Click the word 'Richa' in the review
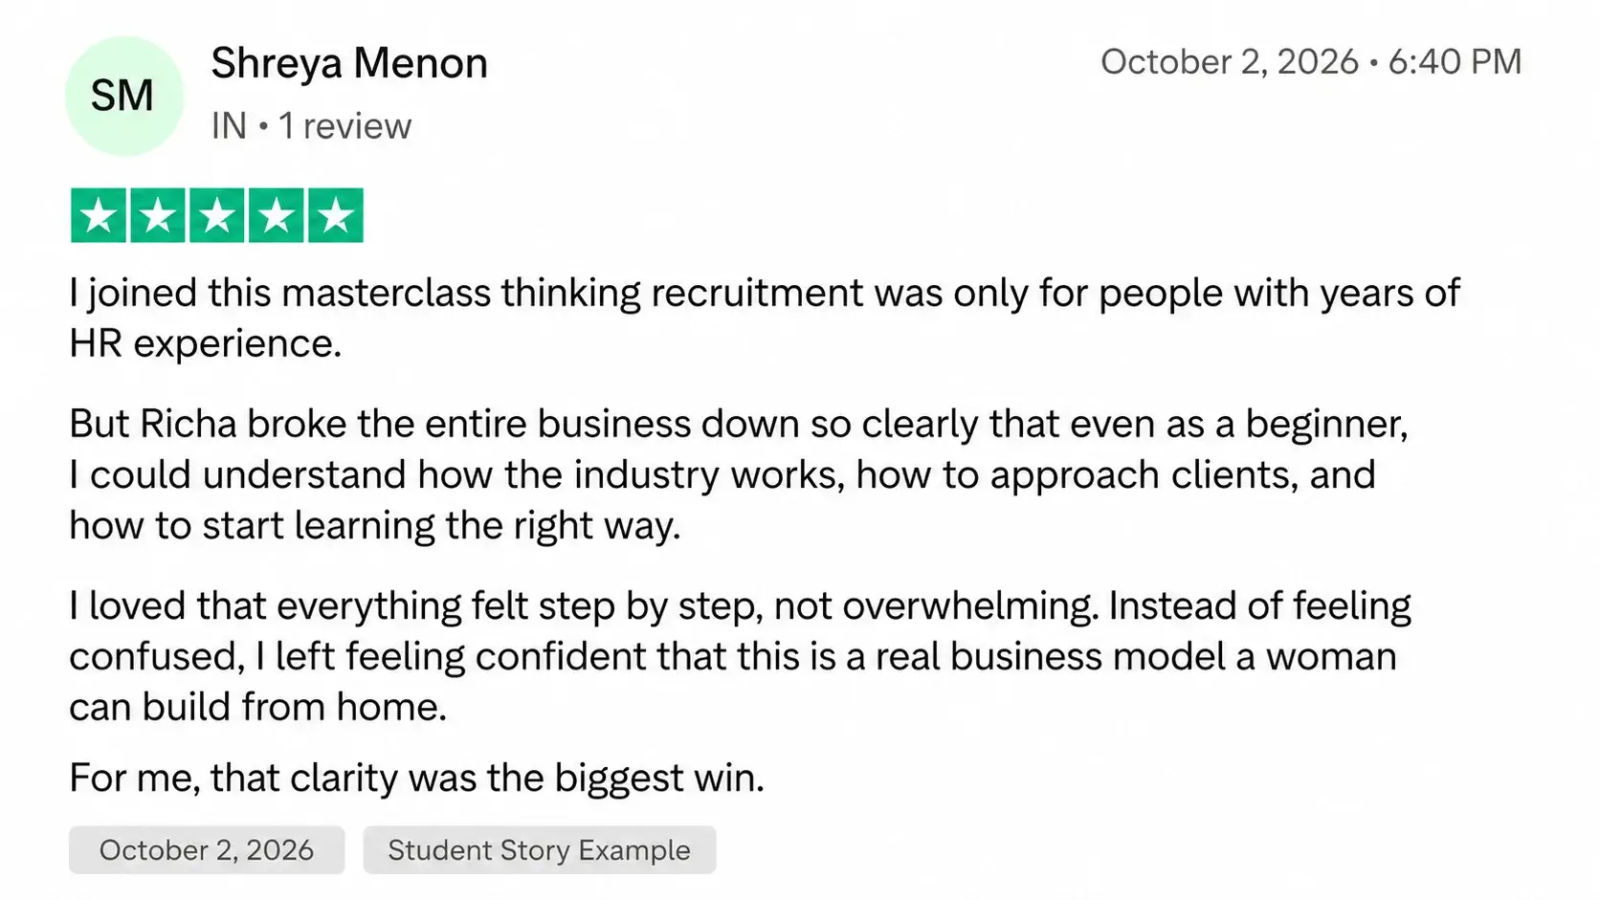 click(189, 424)
